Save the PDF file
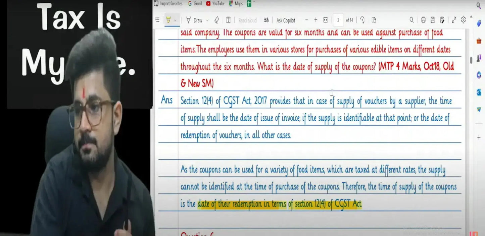Image resolution: width=485 pixels, height=236 pixels. coord(433,20)
